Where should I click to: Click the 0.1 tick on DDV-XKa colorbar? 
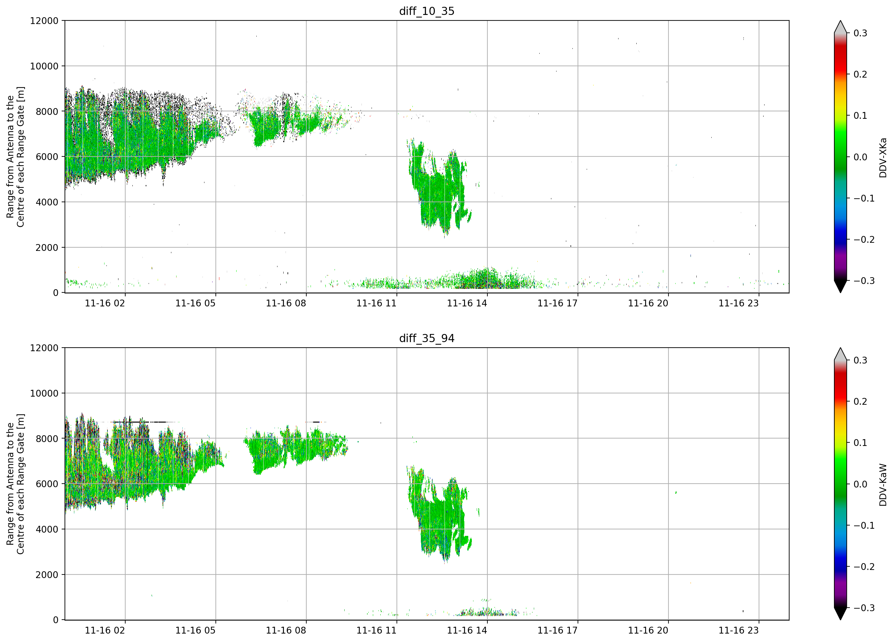coord(860,116)
